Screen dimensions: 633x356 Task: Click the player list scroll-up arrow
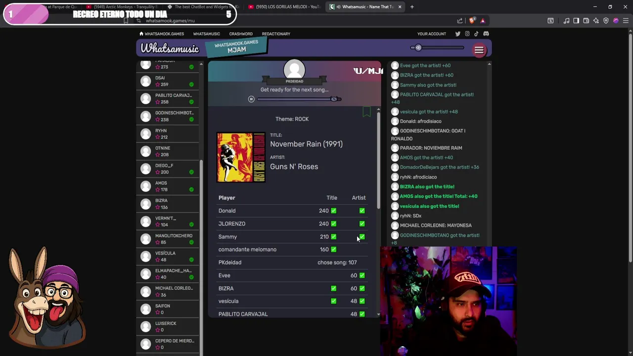click(x=201, y=64)
